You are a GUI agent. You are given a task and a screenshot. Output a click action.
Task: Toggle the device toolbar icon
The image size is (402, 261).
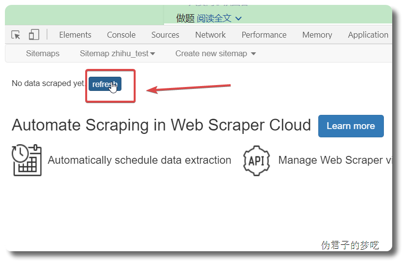[34, 35]
